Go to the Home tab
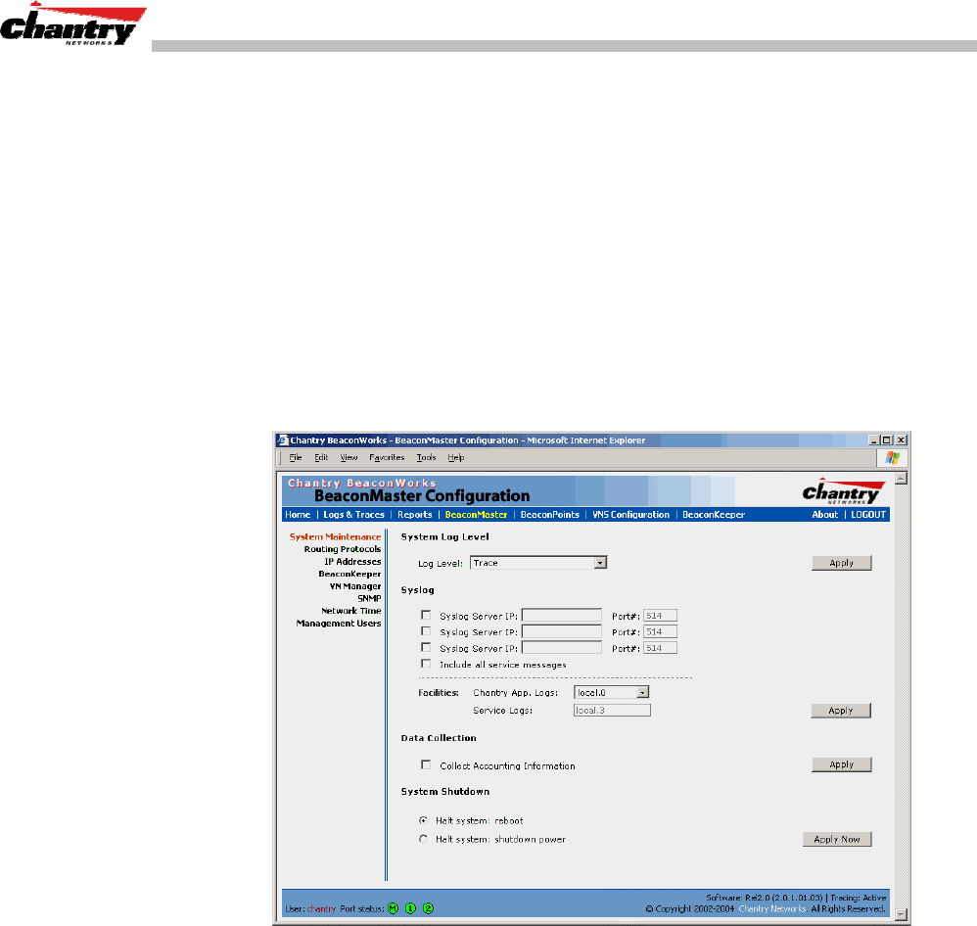This screenshot has height=926, width=977. [298, 515]
